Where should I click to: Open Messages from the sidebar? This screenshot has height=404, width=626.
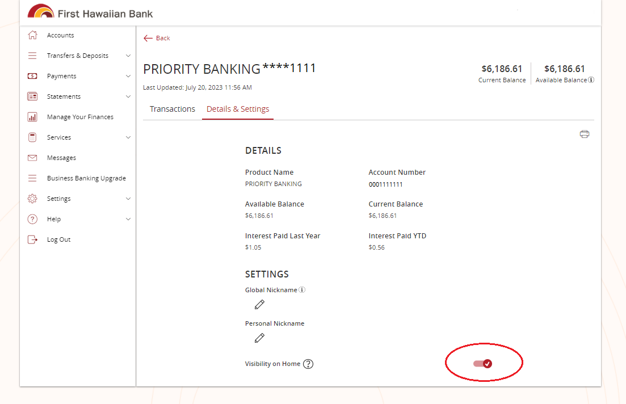61,158
